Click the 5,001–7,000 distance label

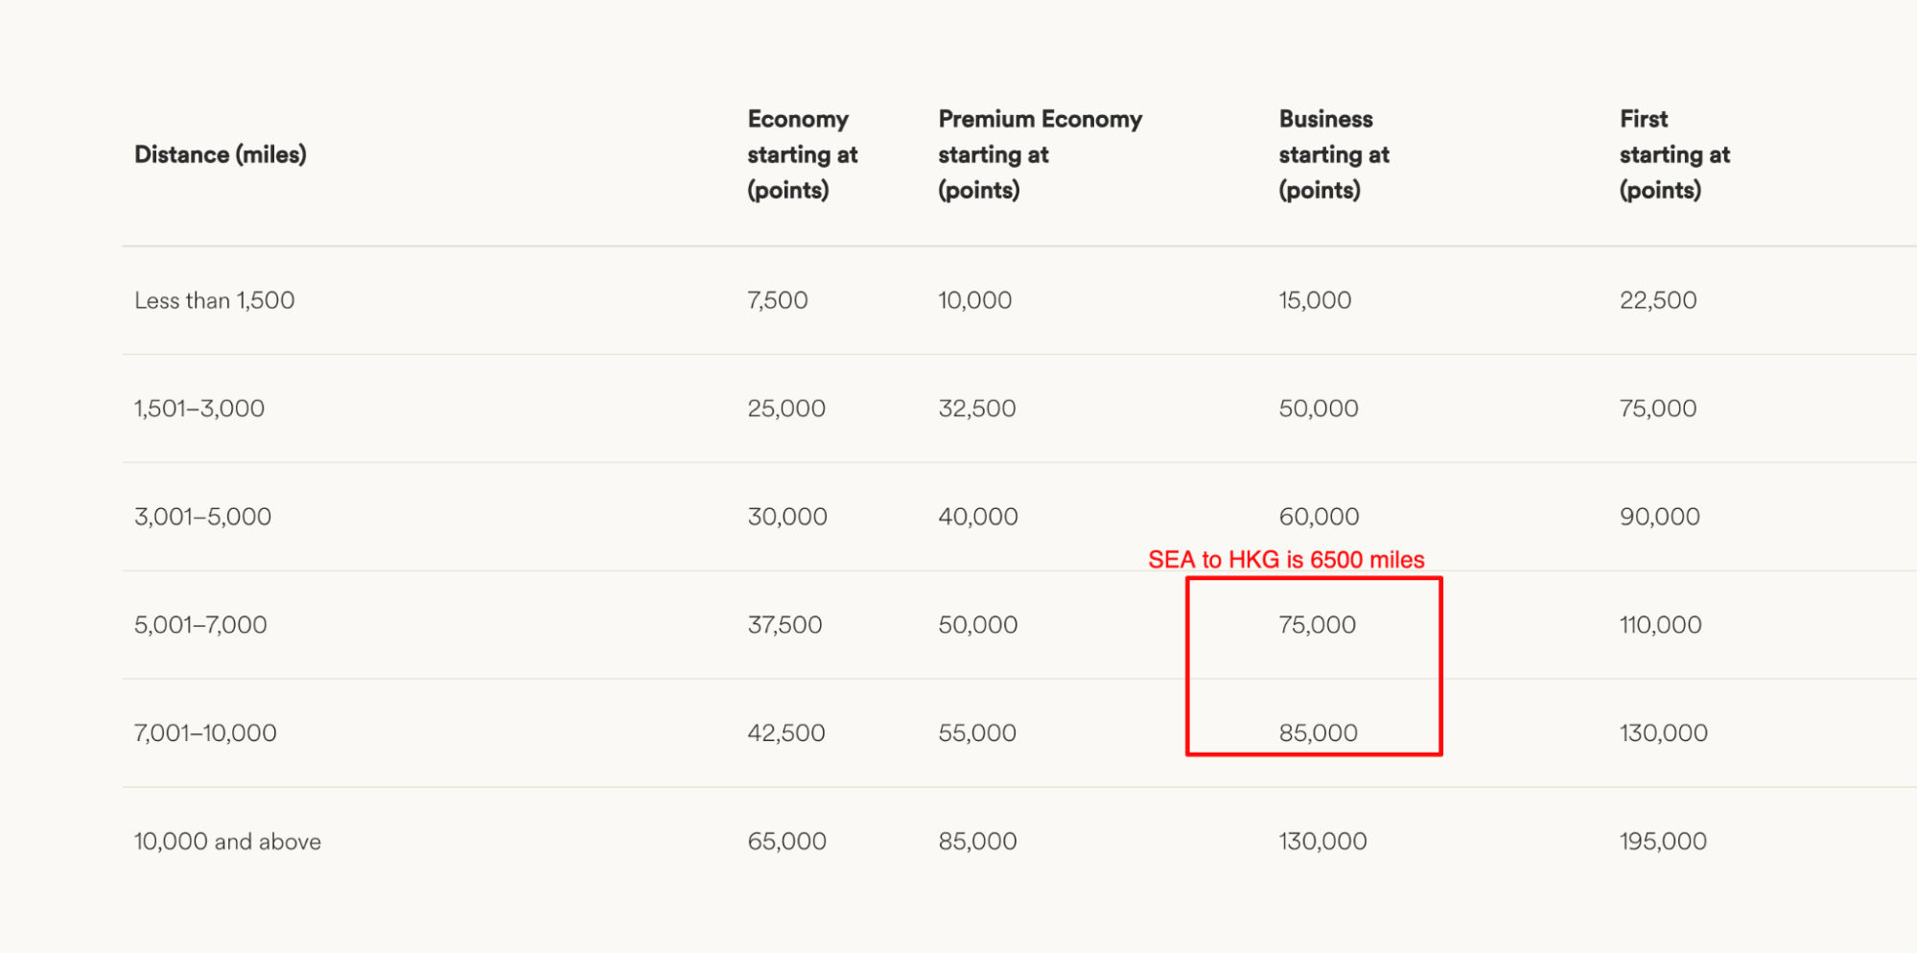200,625
